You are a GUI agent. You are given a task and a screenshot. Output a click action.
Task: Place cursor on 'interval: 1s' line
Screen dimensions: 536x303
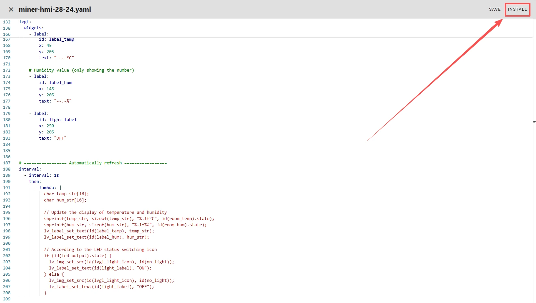(x=44, y=175)
